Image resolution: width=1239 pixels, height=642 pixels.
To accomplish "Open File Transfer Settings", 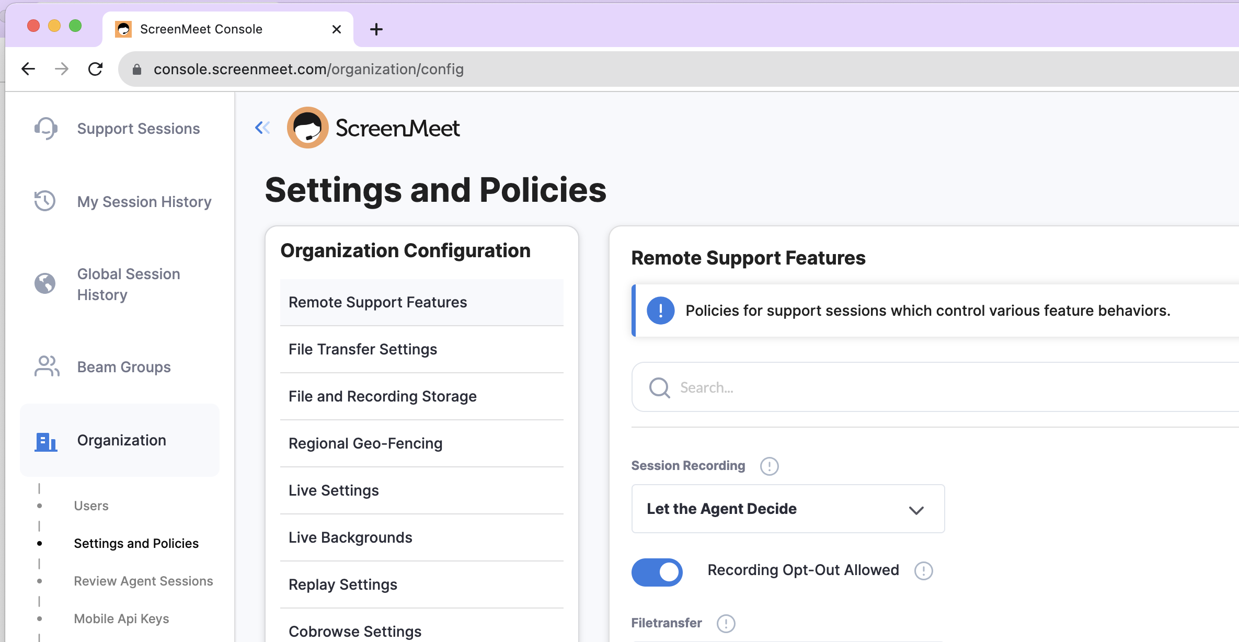I will pyautogui.click(x=421, y=349).
